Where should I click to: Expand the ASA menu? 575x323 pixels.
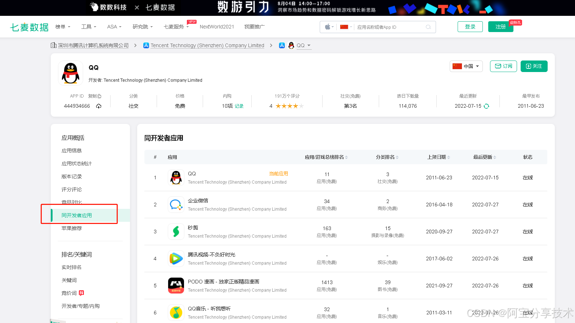tap(114, 27)
